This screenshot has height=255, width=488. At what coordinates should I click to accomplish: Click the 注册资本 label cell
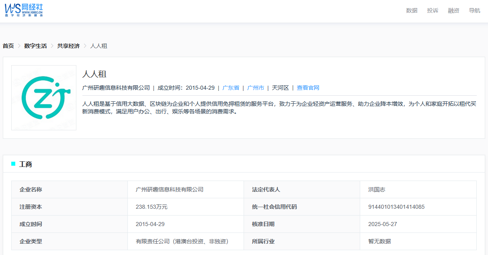pyautogui.click(x=70, y=207)
